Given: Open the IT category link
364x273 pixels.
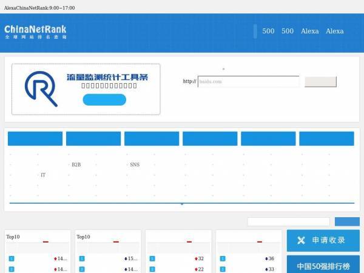Looking at the screenshot, I should click(43, 175).
